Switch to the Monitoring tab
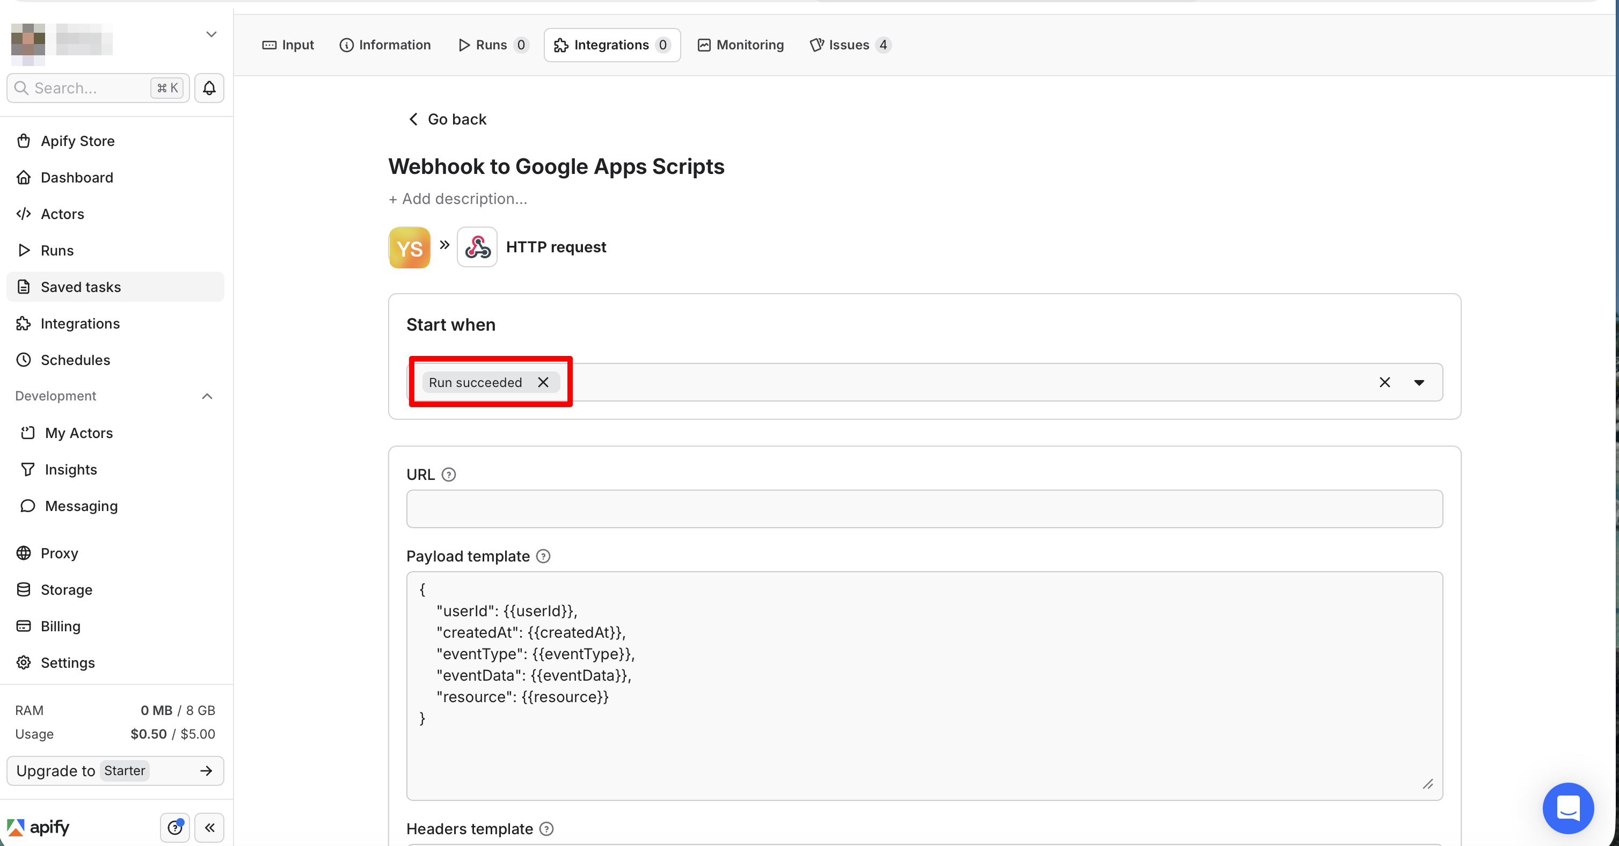Screen dimensions: 1619x846 tap(741, 45)
